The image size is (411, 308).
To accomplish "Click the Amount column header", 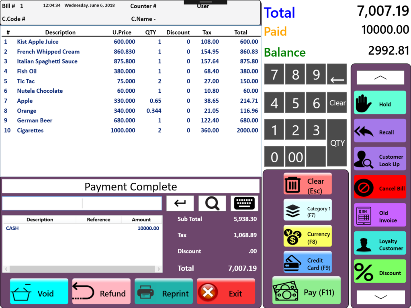I will pos(141,220).
